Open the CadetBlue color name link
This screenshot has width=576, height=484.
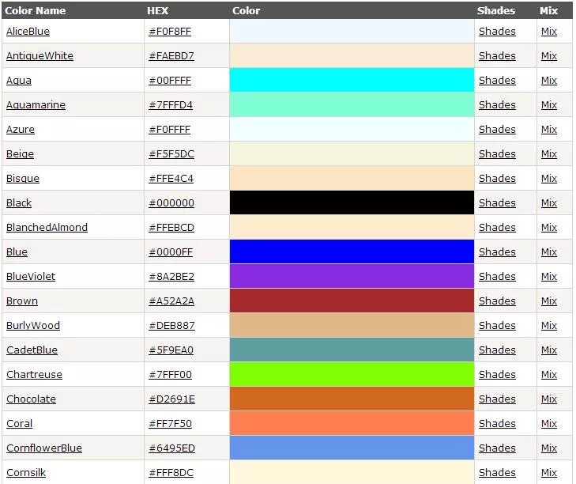(32, 350)
